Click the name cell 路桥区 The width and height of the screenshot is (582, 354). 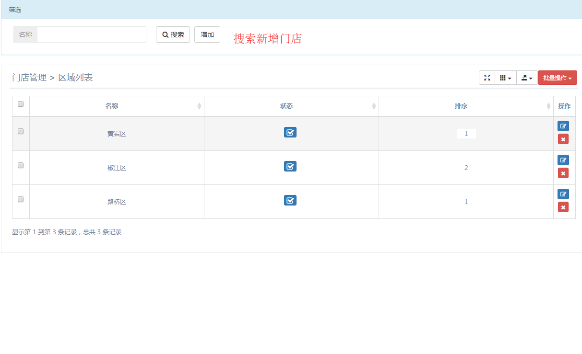point(117,202)
